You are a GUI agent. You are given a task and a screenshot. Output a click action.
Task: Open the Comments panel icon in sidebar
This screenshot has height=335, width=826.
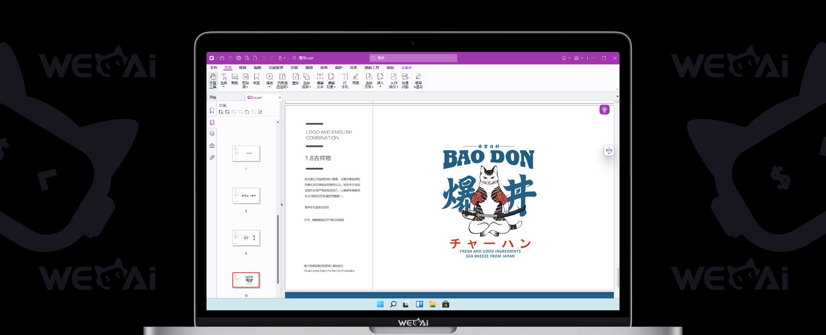coord(212,134)
